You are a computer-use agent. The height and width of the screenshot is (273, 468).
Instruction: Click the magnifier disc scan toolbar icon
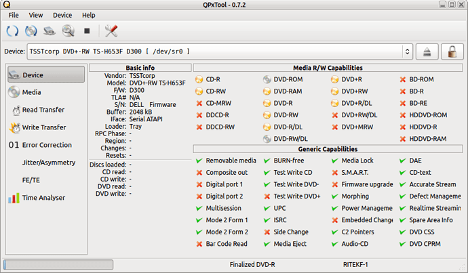(69, 30)
